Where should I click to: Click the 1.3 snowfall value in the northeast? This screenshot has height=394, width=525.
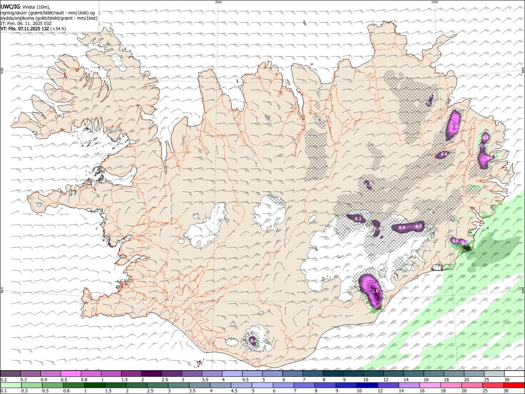click(x=454, y=127)
